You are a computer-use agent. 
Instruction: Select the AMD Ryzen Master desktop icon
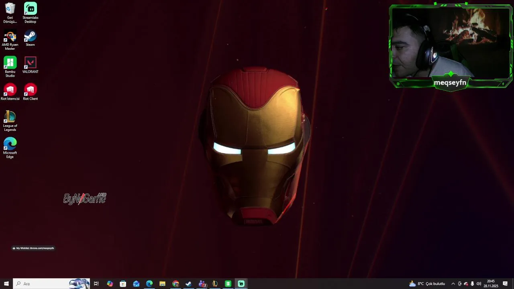coord(10,40)
